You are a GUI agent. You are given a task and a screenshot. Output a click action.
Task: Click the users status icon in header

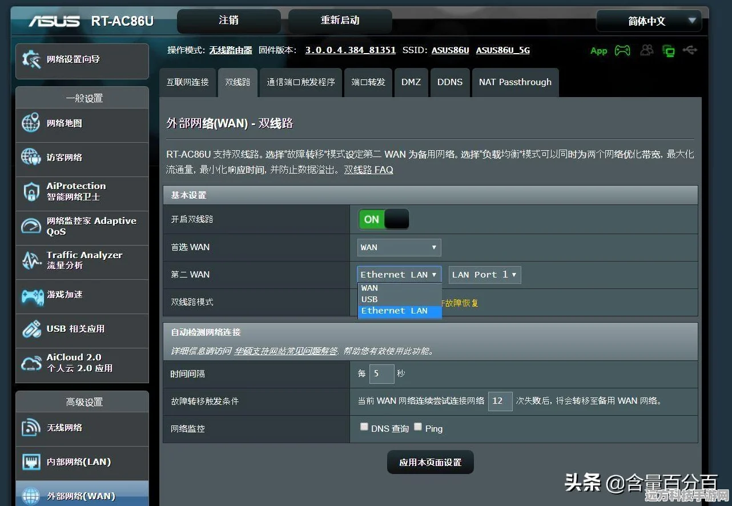(647, 50)
